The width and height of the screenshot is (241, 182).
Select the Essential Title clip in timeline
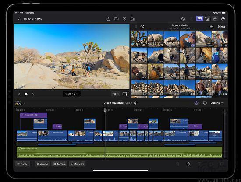coord(34,115)
